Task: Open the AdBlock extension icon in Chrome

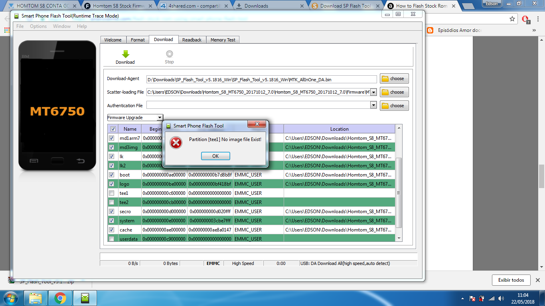Action: coord(525,19)
